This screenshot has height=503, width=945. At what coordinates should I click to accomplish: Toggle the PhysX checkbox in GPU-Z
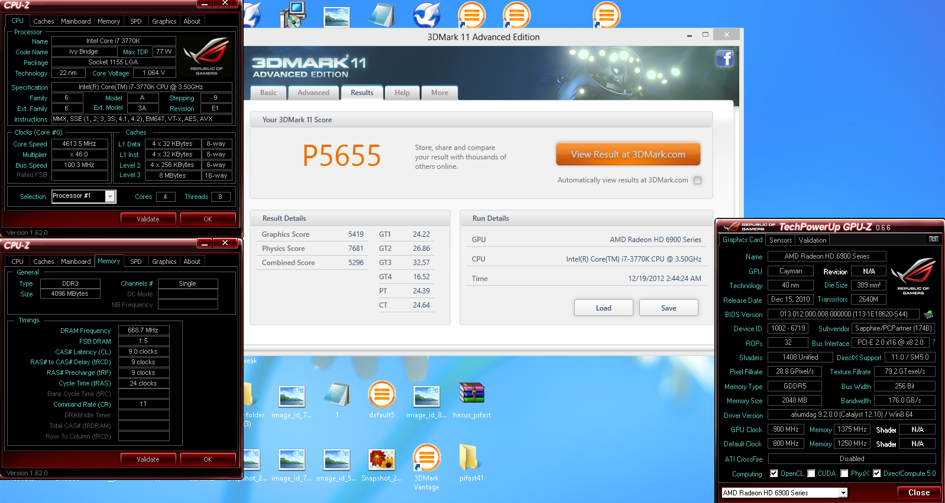pyautogui.click(x=844, y=473)
